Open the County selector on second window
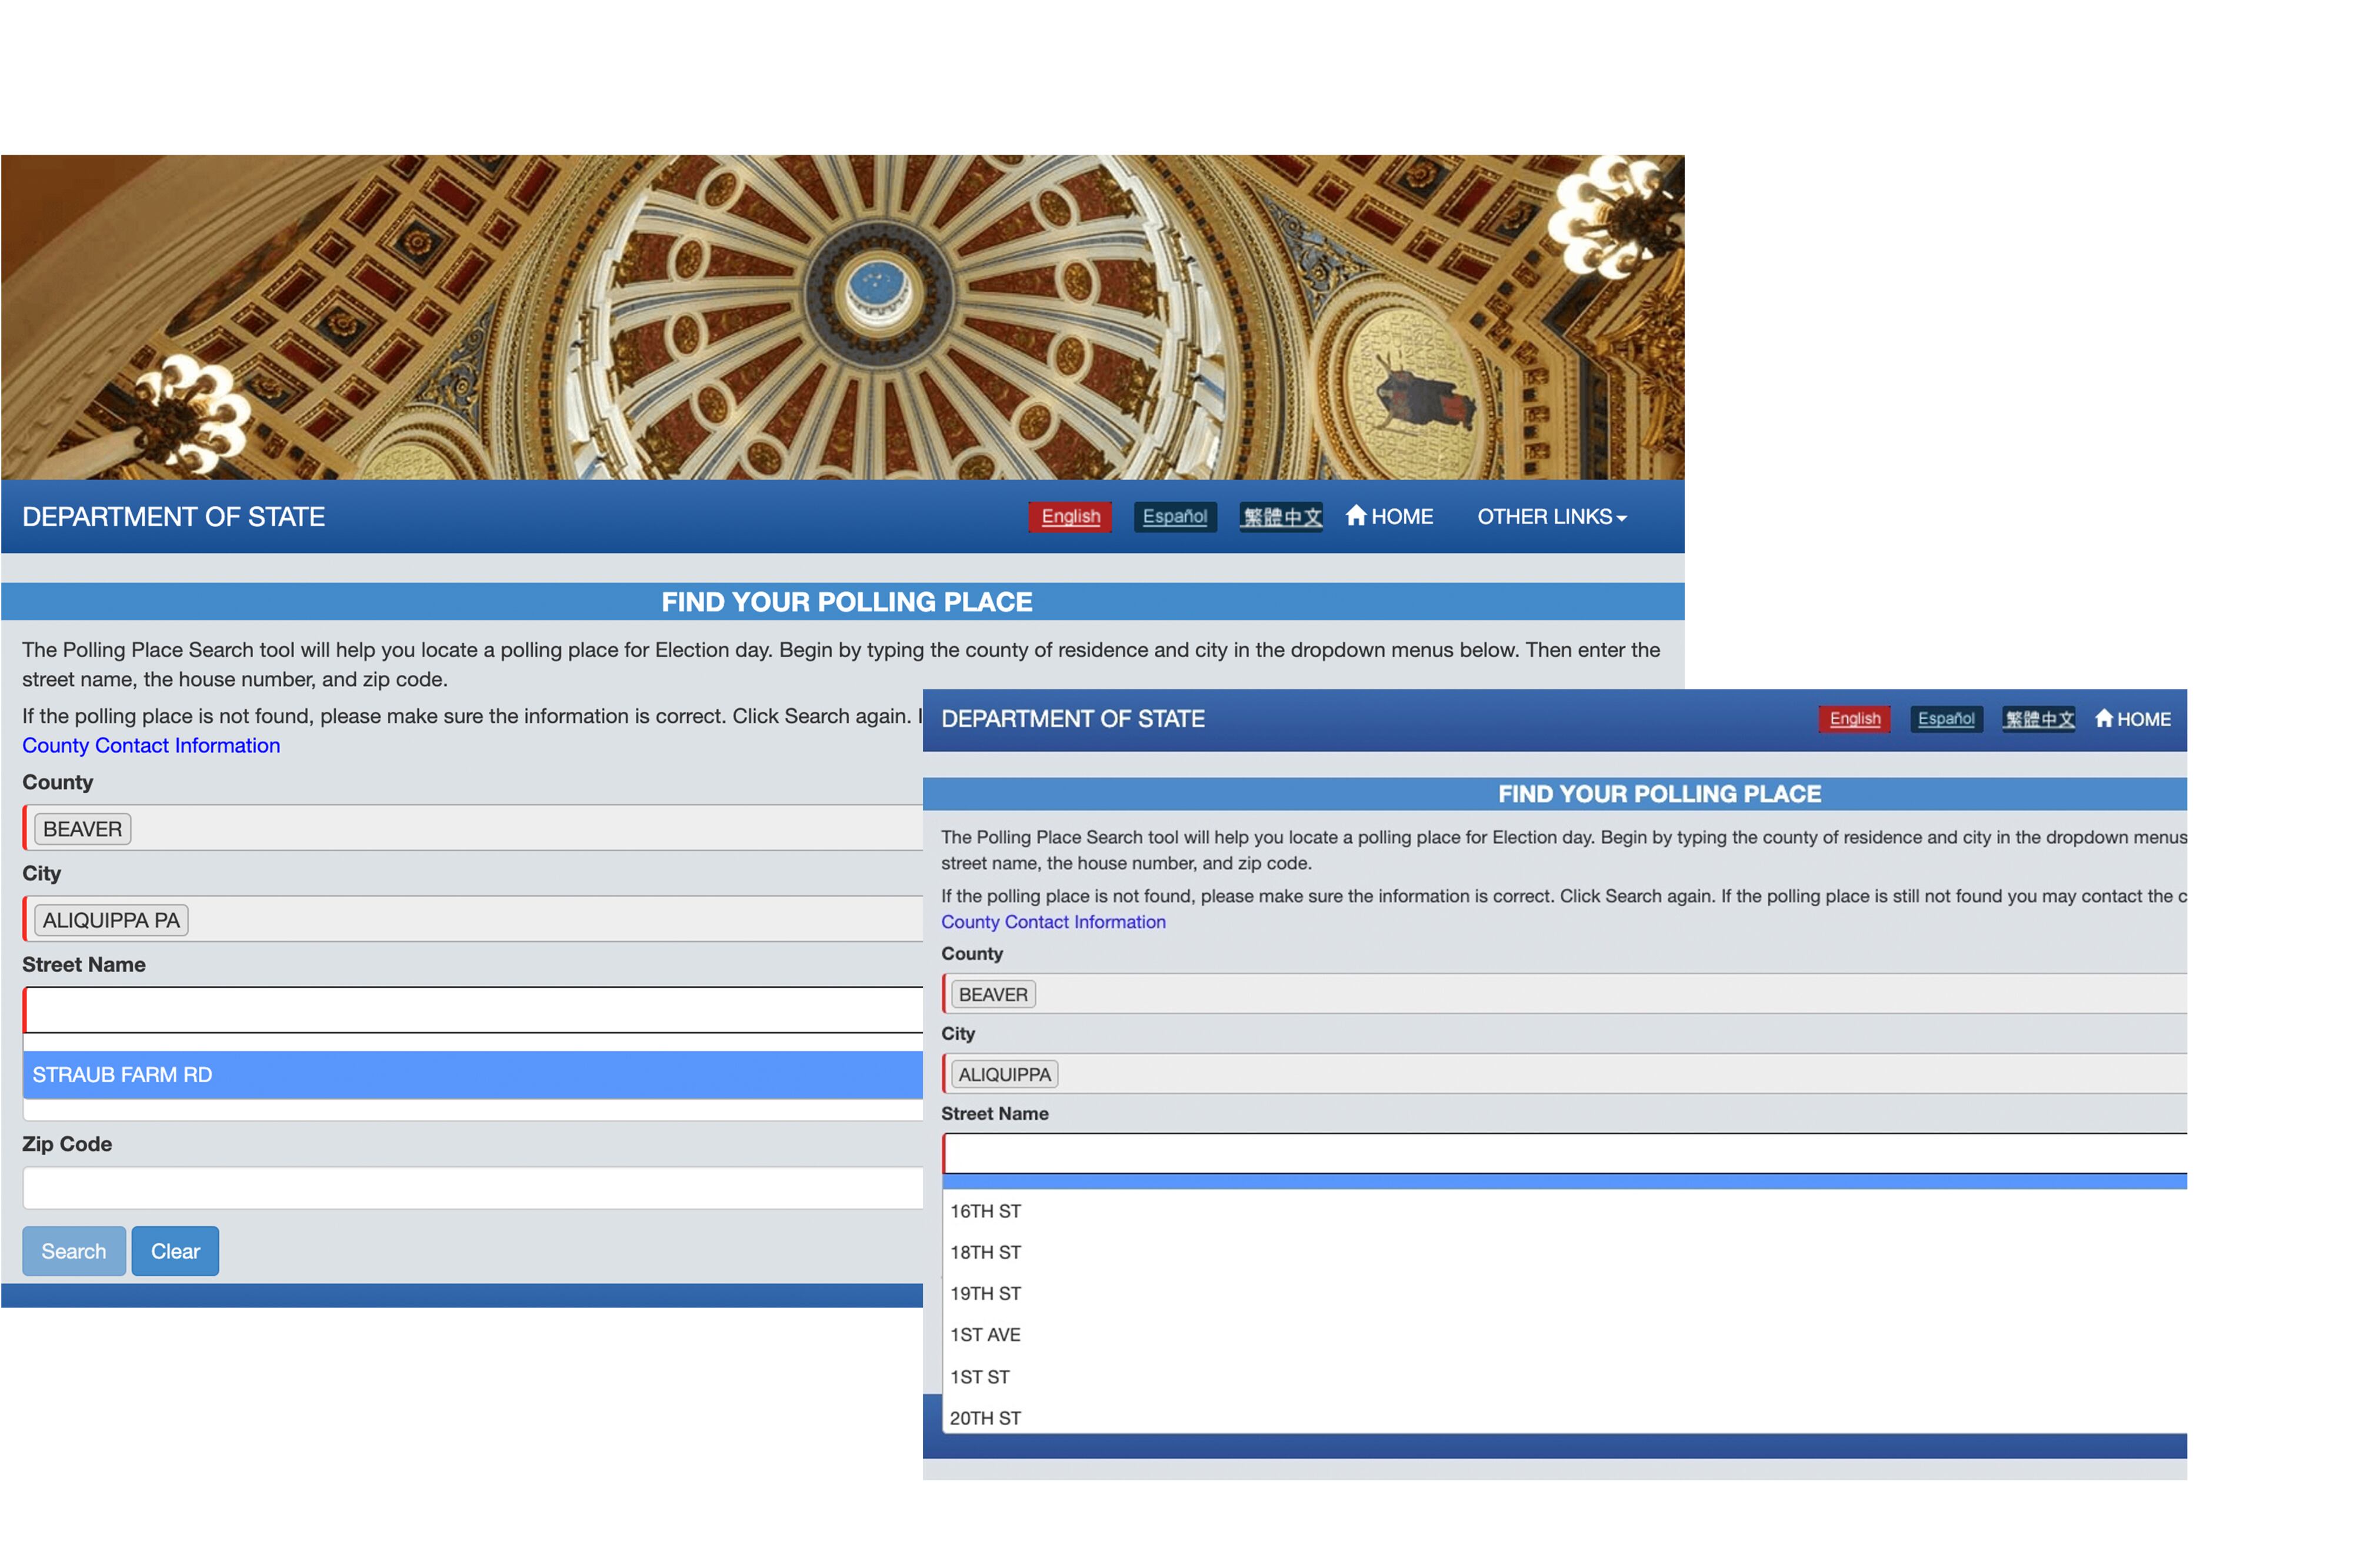Image resolution: width=2353 pixels, height=1568 pixels. 1560,994
